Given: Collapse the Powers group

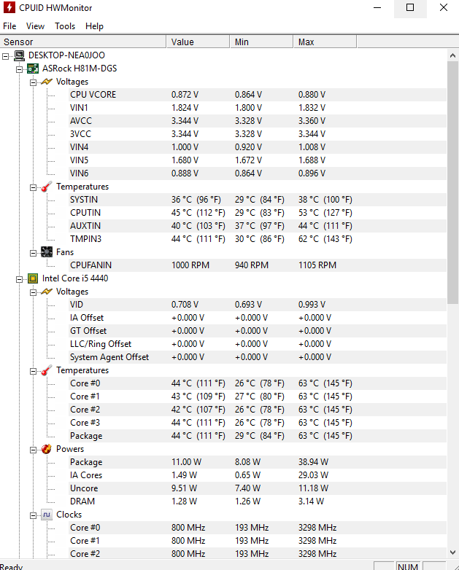Looking at the screenshot, I should click(33, 450).
